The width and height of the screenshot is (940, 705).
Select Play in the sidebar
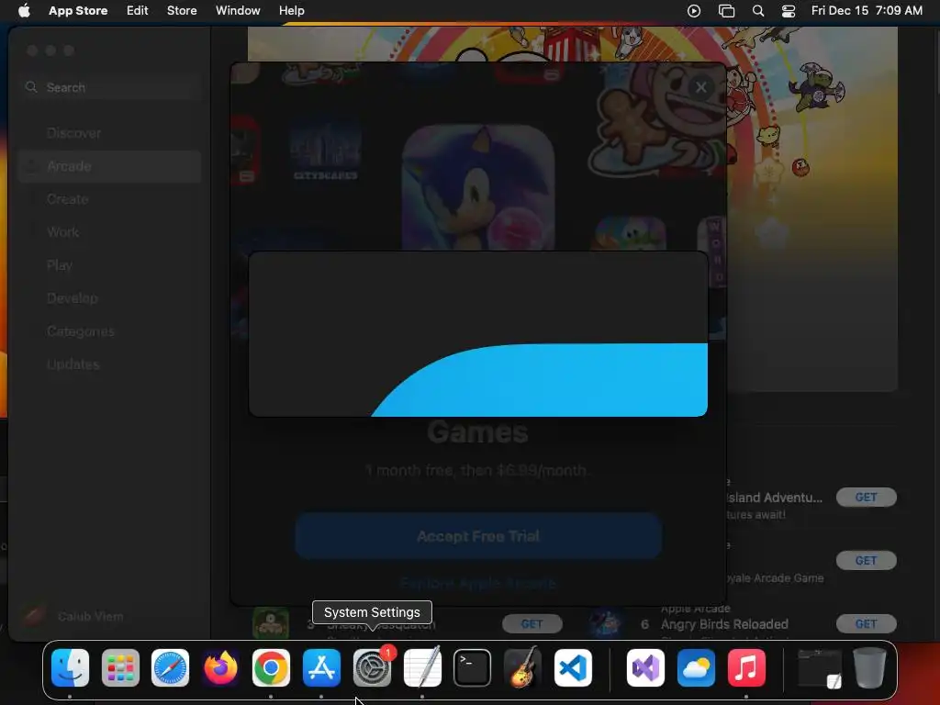tap(109, 265)
